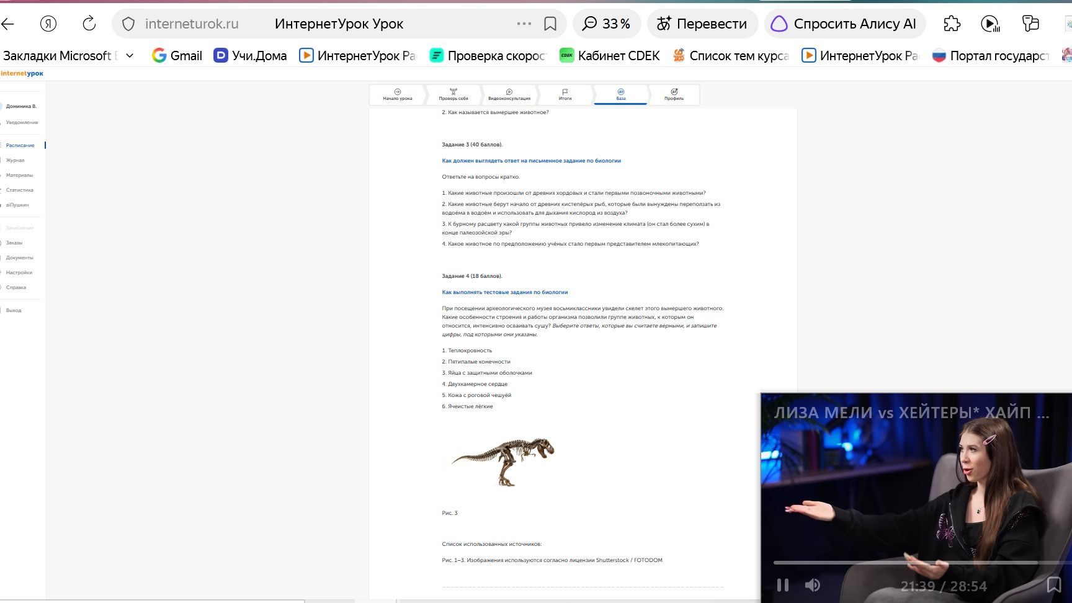The height and width of the screenshot is (603, 1072).
Task: Click the Задание 3 (40 баллов) heading
Action: 472,145
